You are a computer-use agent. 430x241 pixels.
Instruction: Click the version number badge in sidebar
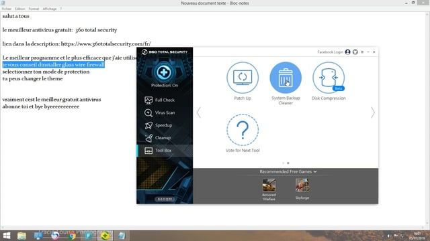tap(165, 199)
